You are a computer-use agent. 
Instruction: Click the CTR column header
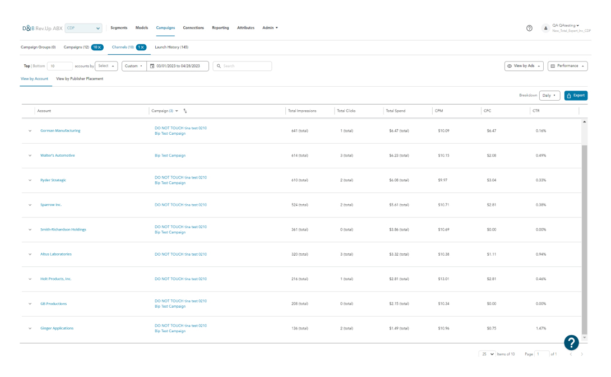[536, 111]
